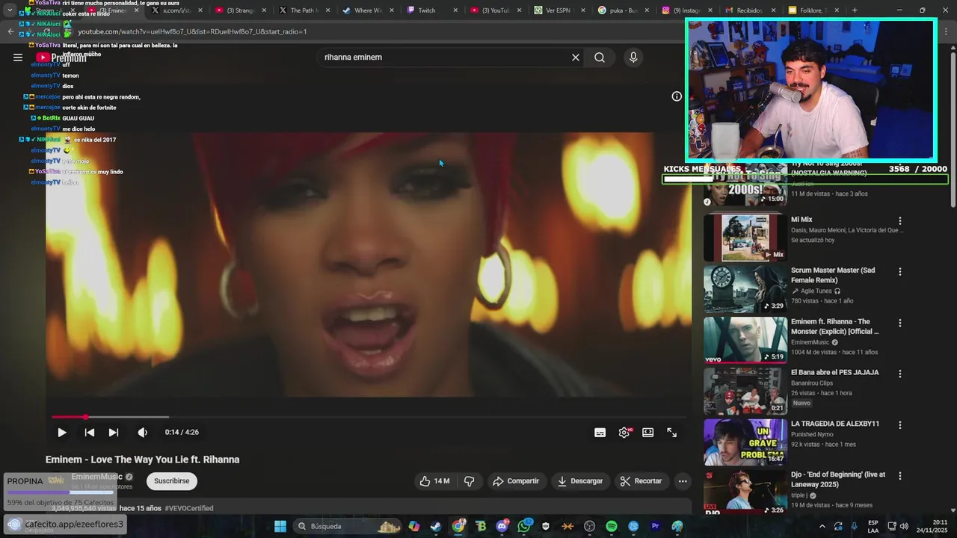
Task: Open Chrome from the taskbar
Action: (x=458, y=526)
